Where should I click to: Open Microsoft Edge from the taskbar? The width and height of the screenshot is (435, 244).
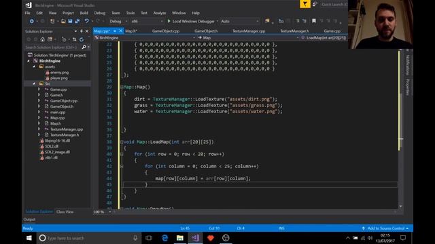click(164, 238)
